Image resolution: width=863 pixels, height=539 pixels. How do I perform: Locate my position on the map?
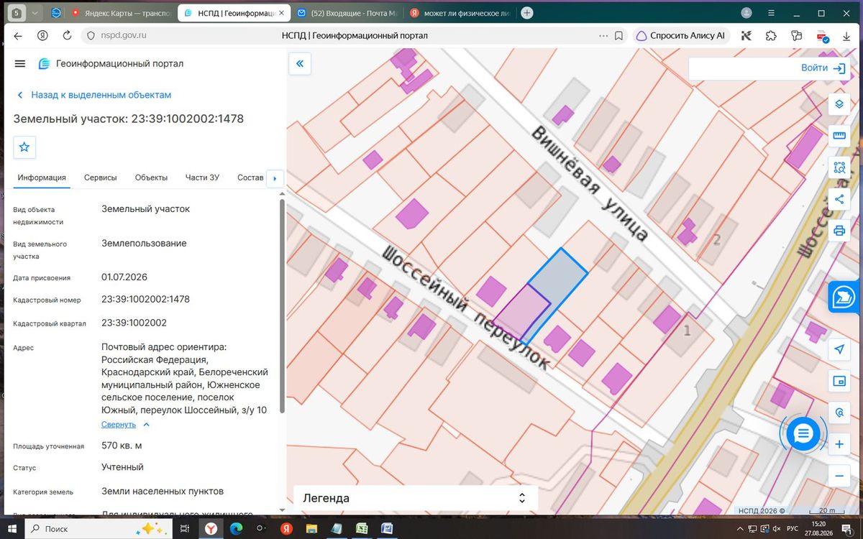(x=839, y=349)
